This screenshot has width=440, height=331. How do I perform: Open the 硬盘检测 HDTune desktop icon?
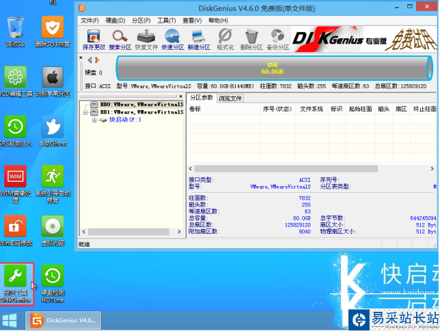tap(53, 284)
